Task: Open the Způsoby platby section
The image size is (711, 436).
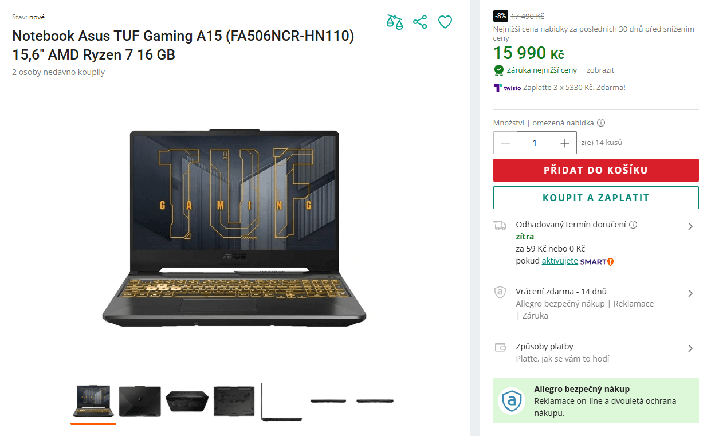Action: 690,348
